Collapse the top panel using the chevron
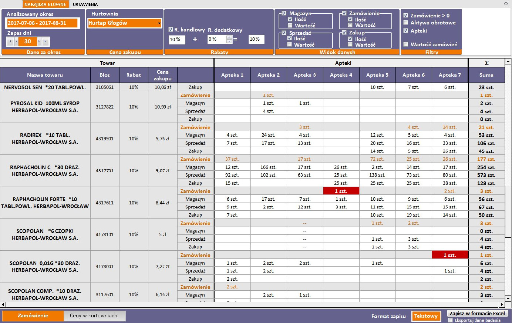The height and width of the screenshot is (324, 512). [506, 3]
